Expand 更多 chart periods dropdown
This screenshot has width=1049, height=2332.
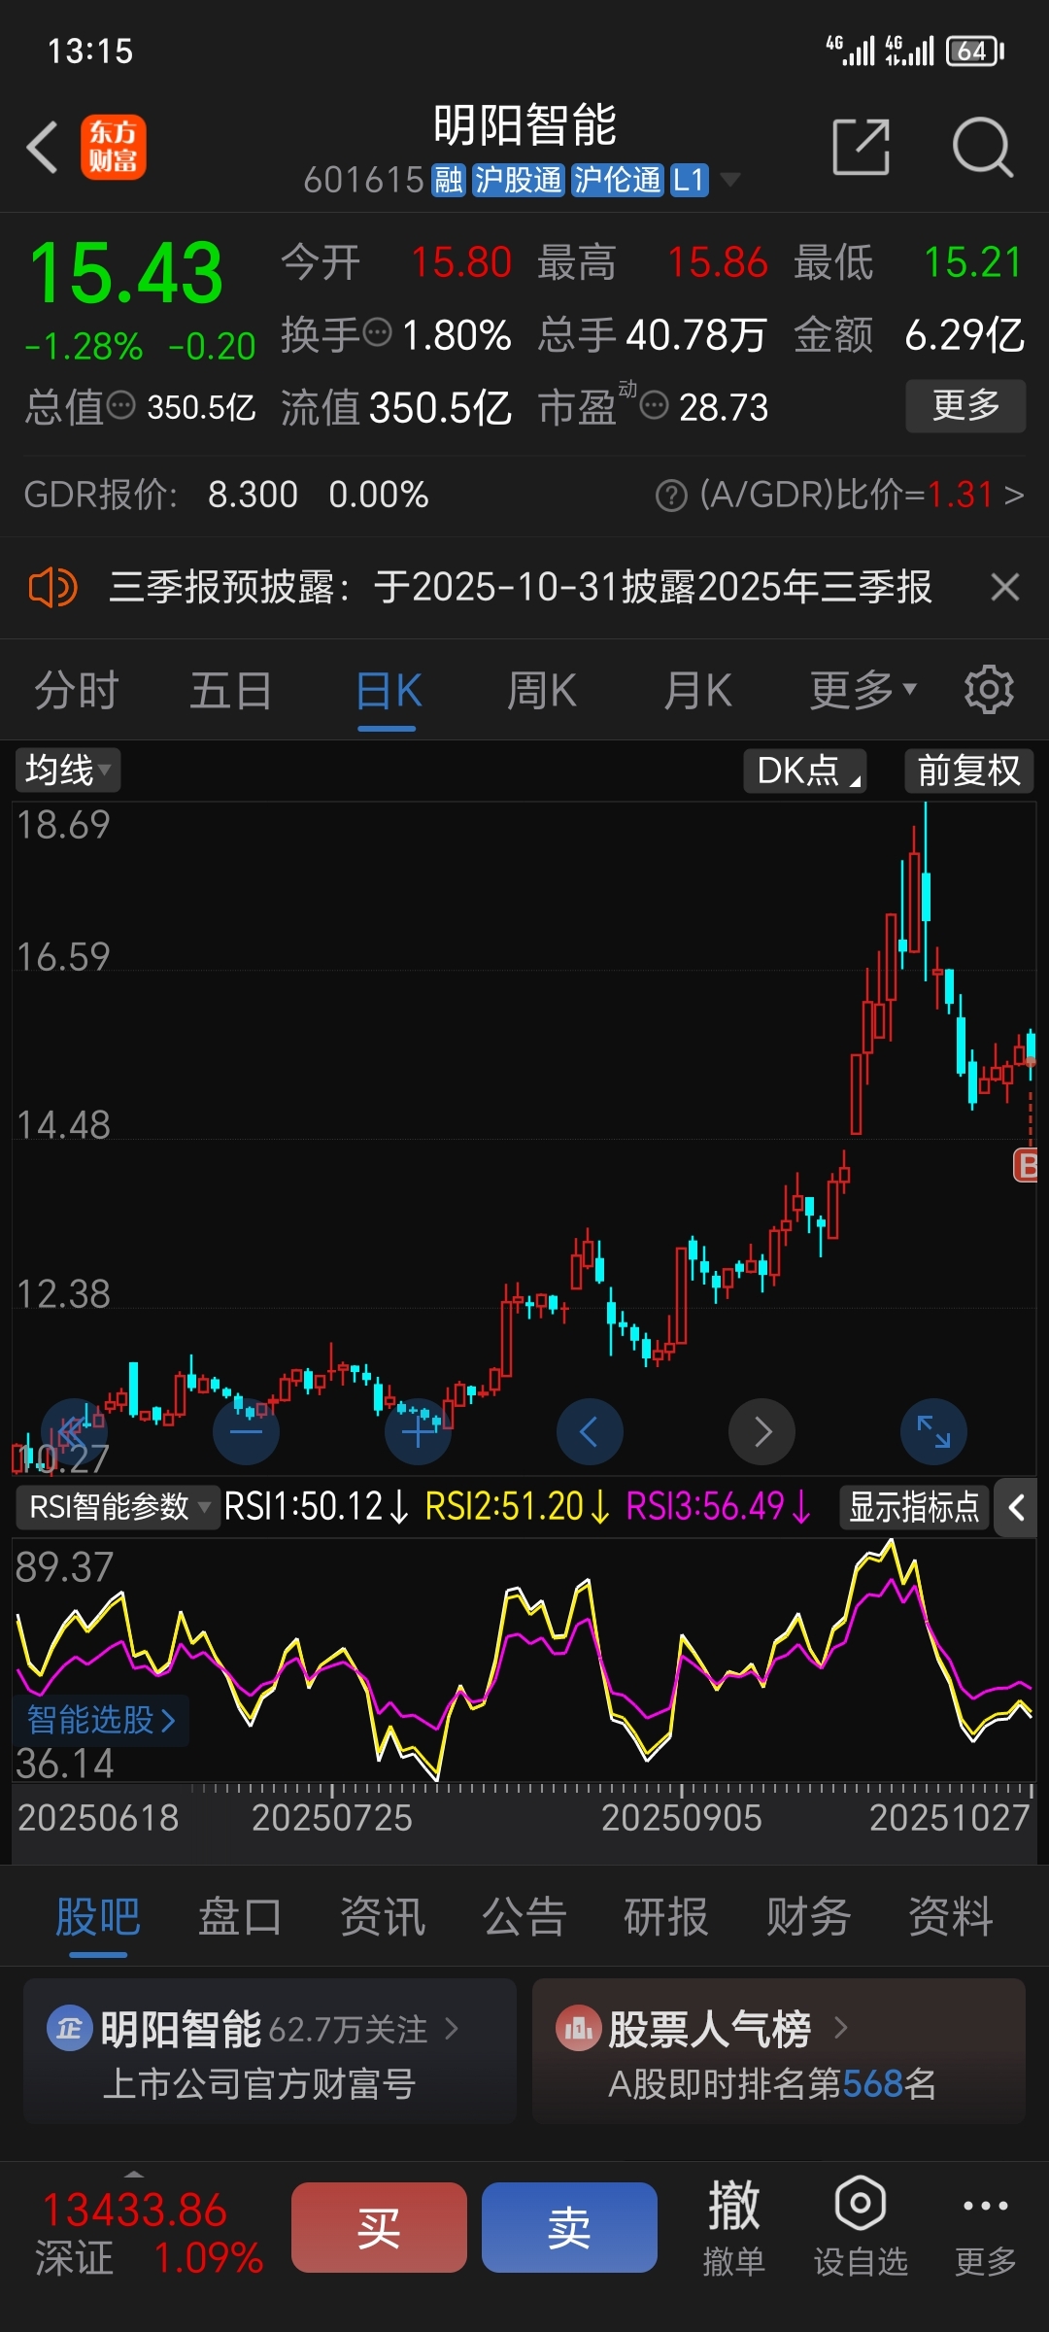click(863, 691)
